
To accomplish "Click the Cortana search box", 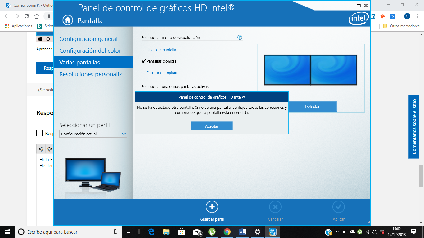I will [x=68, y=232].
